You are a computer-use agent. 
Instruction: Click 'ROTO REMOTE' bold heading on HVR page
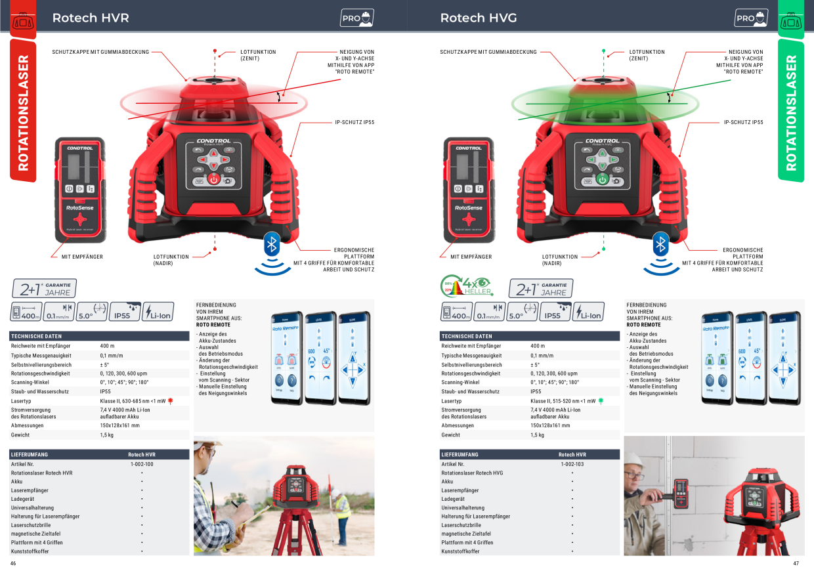[x=213, y=324]
